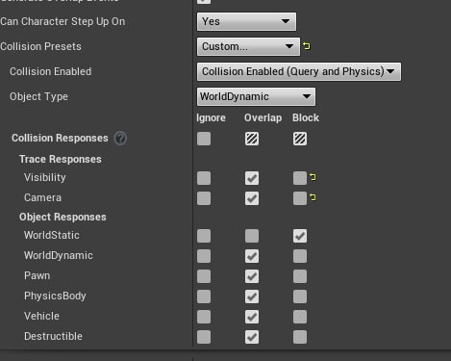Set all collision responses to Block
This screenshot has width=451, height=361.
point(300,139)
